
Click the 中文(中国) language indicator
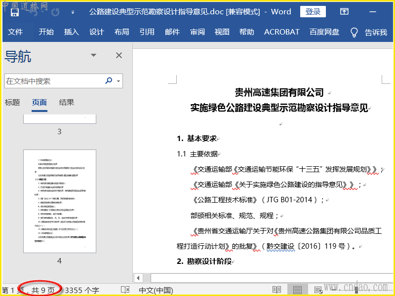point(156,290)
